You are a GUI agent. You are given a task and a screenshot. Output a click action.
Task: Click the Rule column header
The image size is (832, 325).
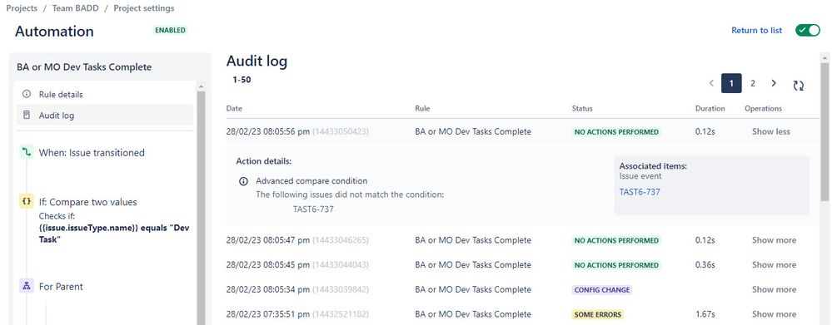(x=422, y=108)
